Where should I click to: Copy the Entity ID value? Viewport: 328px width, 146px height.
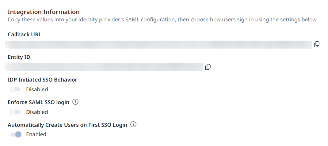[208, 67]
